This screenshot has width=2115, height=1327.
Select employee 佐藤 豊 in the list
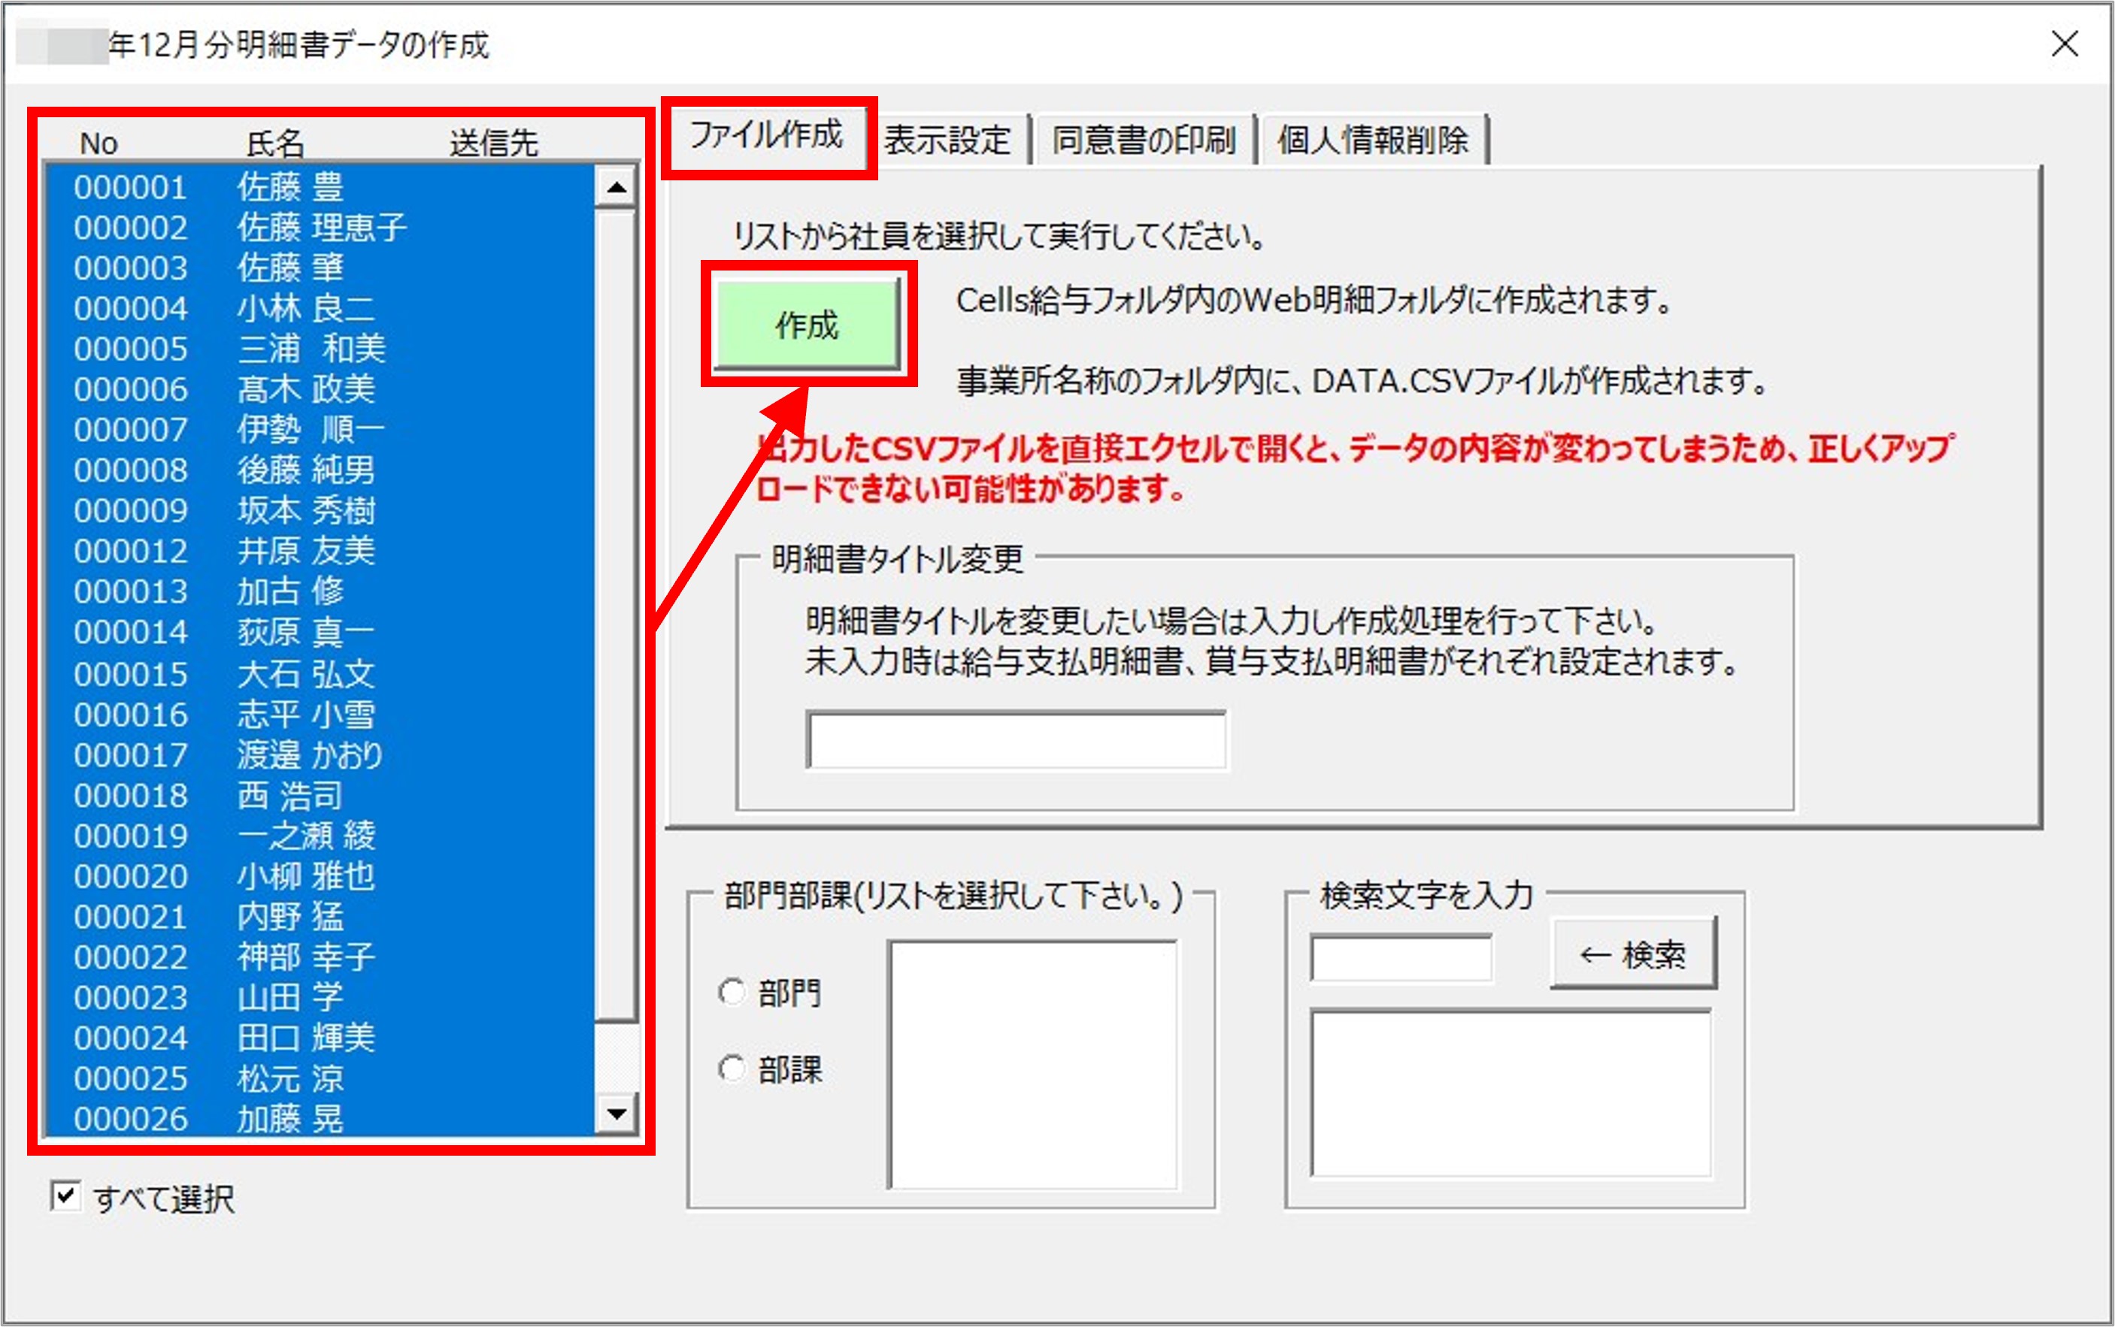[x=289, y=187]
